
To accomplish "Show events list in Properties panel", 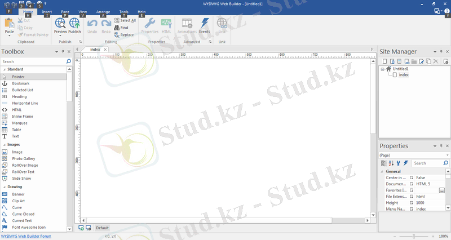I will [x=406, y=163].
